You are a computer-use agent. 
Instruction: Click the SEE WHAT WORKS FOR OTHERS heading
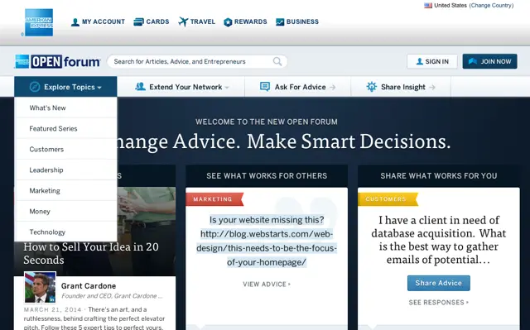tap(267, 176)
